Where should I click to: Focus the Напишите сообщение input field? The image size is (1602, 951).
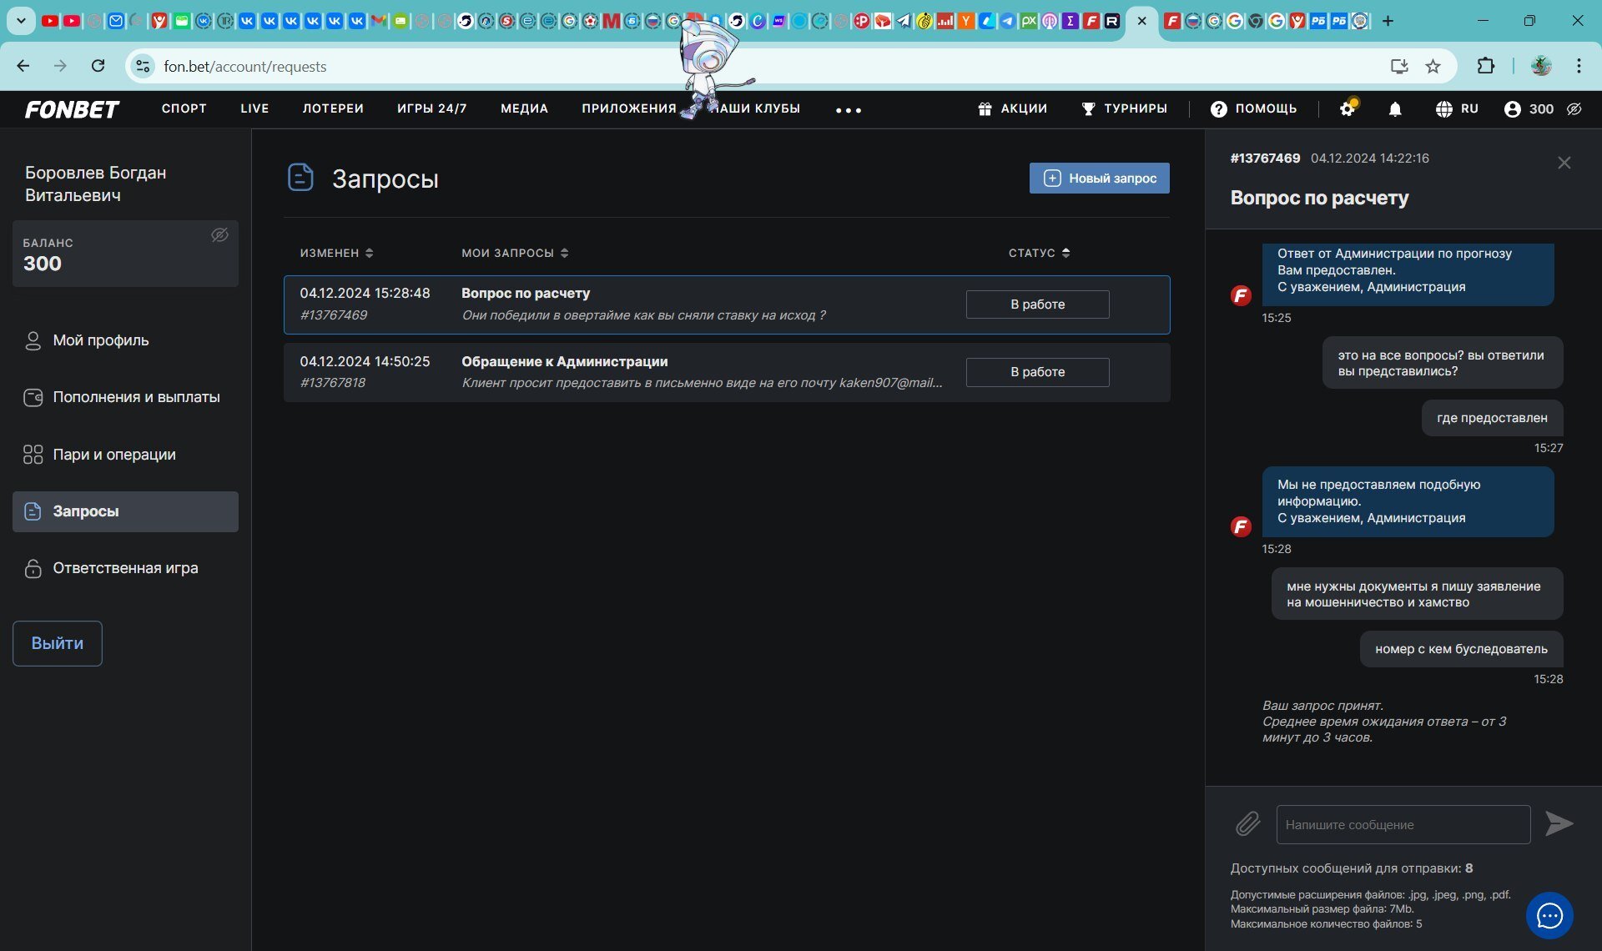(1403, 824)
